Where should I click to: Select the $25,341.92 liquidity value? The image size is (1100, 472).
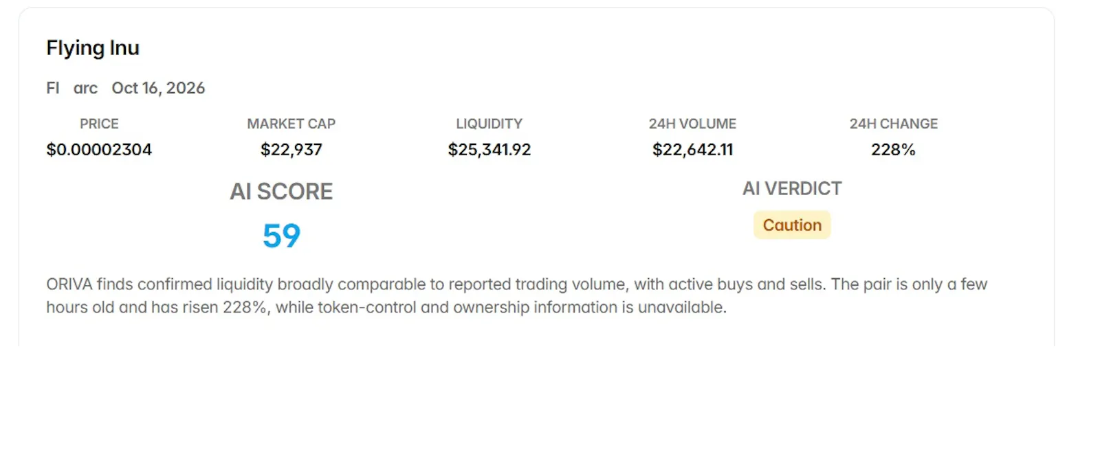[x=489, y=150]
